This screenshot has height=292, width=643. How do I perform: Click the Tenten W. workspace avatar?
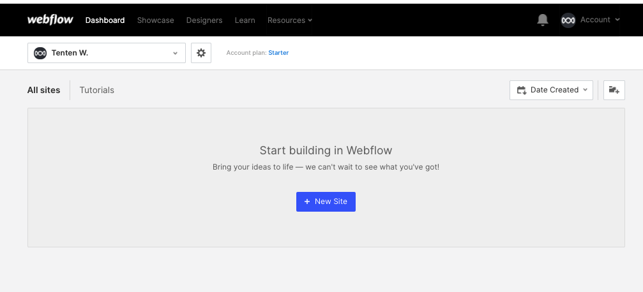[40, 53]
